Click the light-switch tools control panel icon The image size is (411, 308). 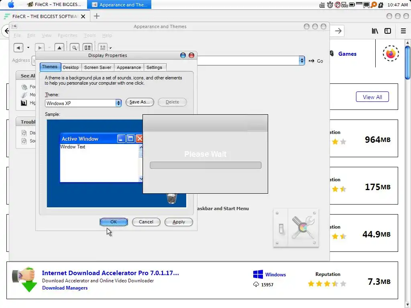pyautogui.click(x=296, y=228)
